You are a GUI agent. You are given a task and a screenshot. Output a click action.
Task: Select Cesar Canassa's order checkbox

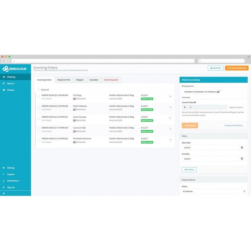click(39, 119)
